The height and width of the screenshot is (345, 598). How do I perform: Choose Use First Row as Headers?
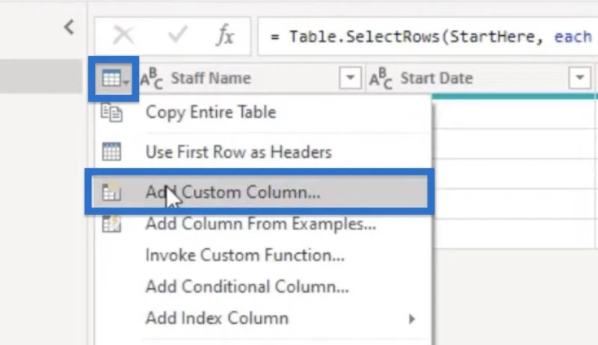pyautogui.click(x=263, y=152)
